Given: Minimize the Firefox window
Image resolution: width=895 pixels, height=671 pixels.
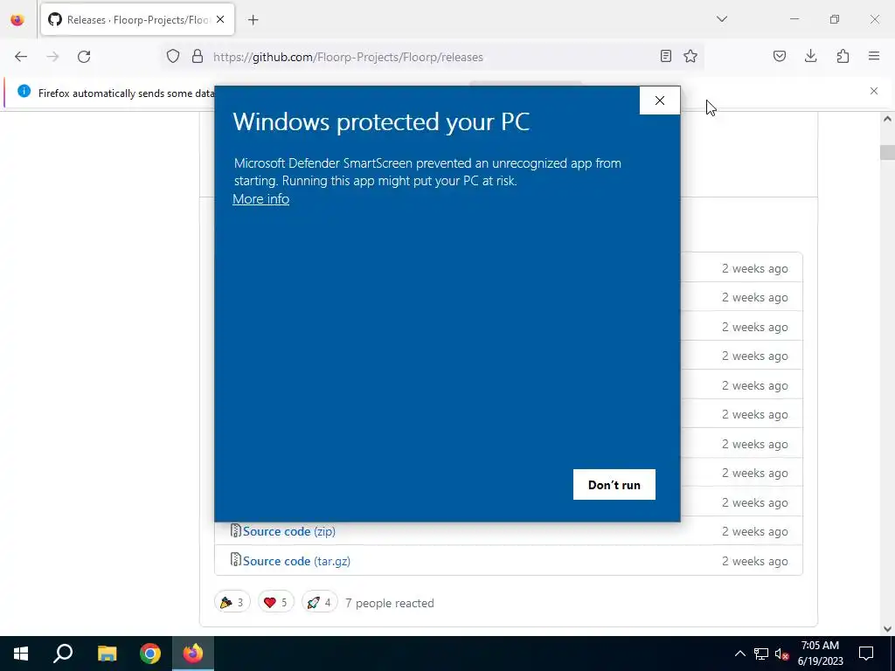Looking at the screenshot, I should 794,19.
